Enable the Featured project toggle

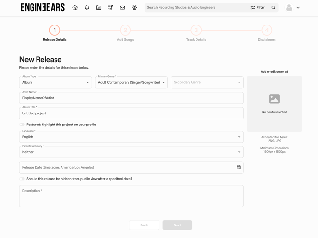pyautogui.click(x=22, y=125)
